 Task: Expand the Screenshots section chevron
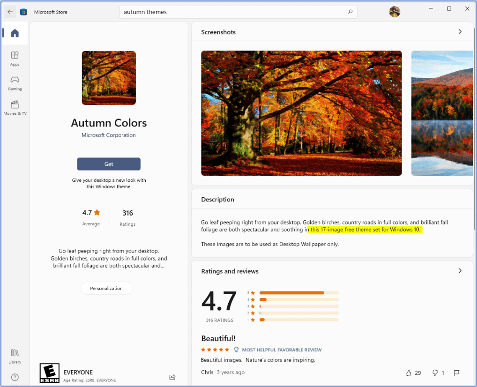460,32
